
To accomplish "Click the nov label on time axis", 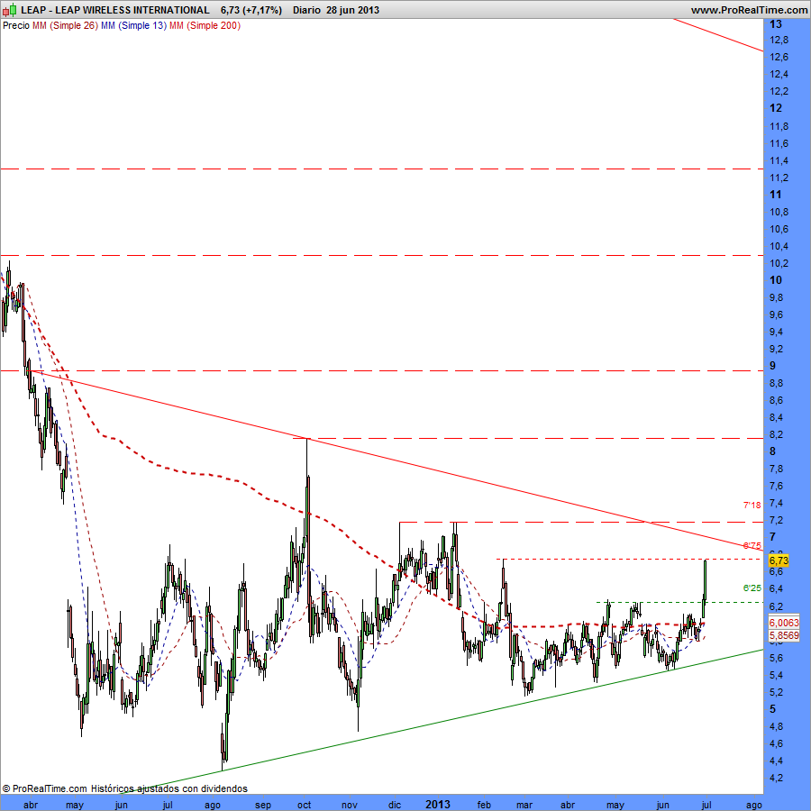I will (350, 805).
